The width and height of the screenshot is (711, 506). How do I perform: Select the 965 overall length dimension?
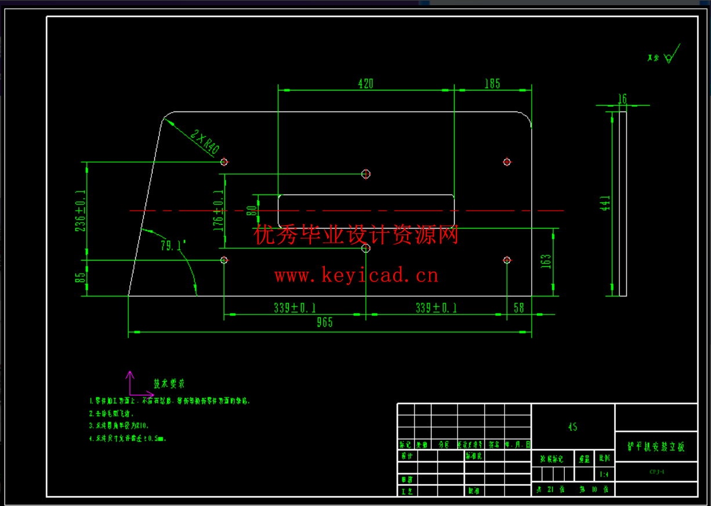coord(325,323)
